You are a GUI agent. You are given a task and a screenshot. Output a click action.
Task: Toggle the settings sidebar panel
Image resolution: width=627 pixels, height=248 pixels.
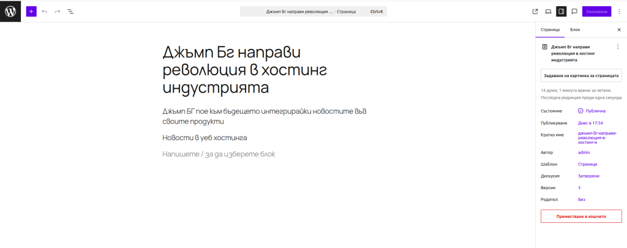[x=561, y=11]
